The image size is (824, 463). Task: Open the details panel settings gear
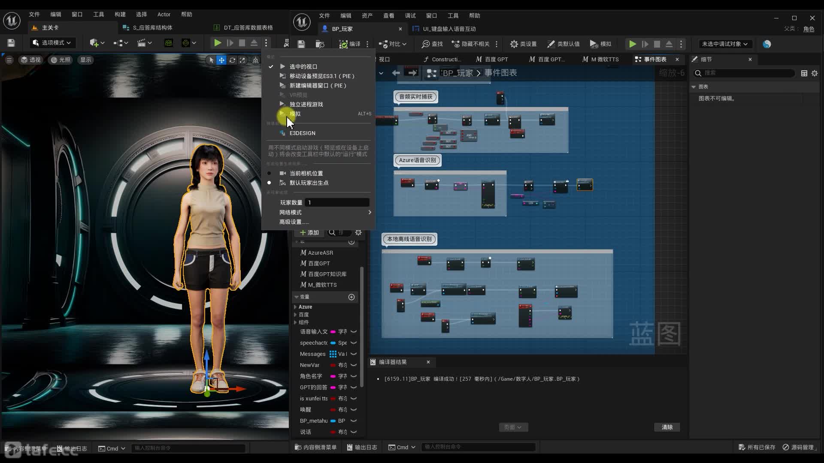click(815, 73)
